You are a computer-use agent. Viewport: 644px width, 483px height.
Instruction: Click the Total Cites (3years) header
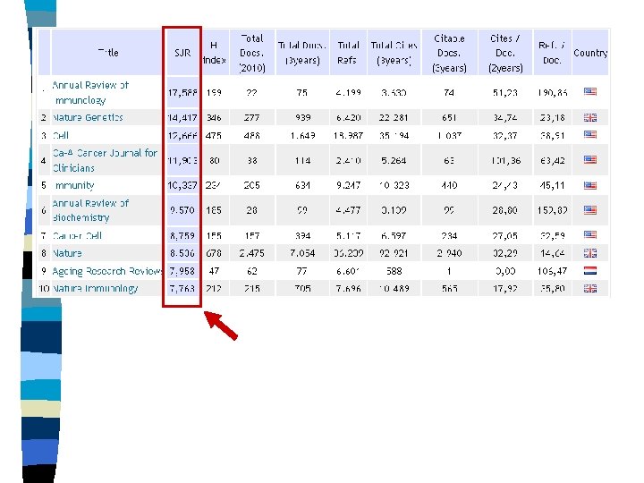(394, 53)
